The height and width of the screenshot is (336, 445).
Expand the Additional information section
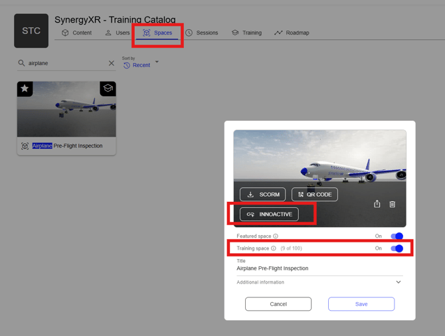point(398,282)
